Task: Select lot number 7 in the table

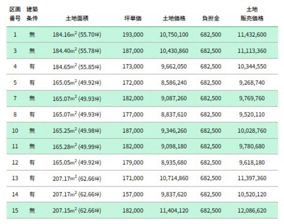Action: (15, 98)
